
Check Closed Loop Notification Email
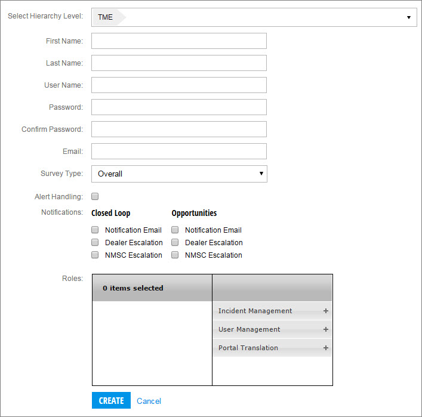point(95,230)
